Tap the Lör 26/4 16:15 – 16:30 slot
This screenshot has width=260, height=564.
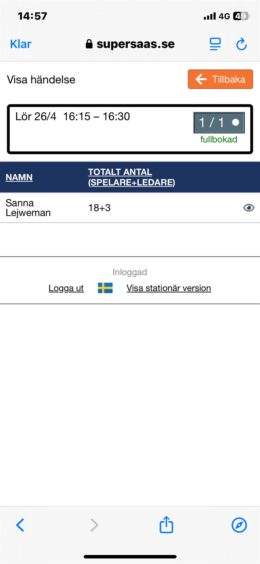tap(73, 116)
